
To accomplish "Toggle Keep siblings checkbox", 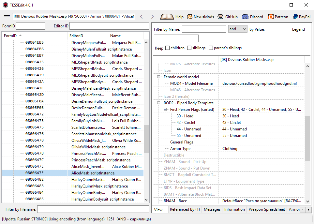I will (x=189, y=48).
